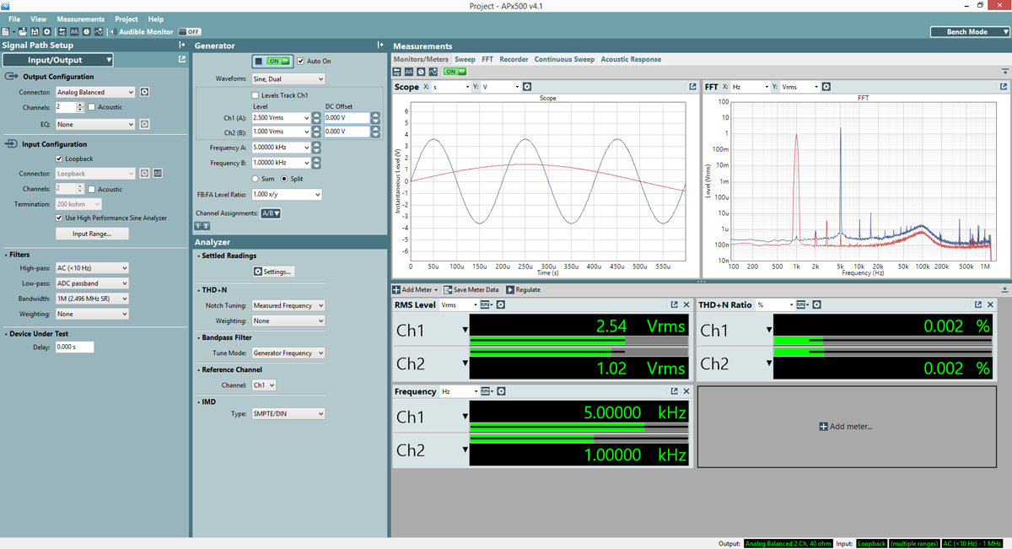Click Add meter in the empty meter area

[846, 426]
